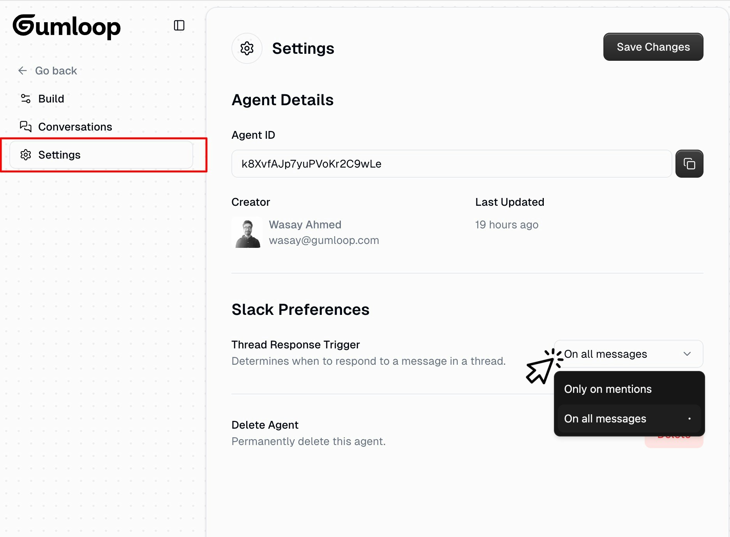Click the Agent Details heading

(282, 100)
